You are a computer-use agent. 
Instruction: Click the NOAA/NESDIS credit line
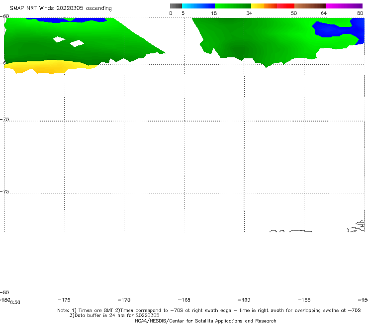tap(205, 321)
